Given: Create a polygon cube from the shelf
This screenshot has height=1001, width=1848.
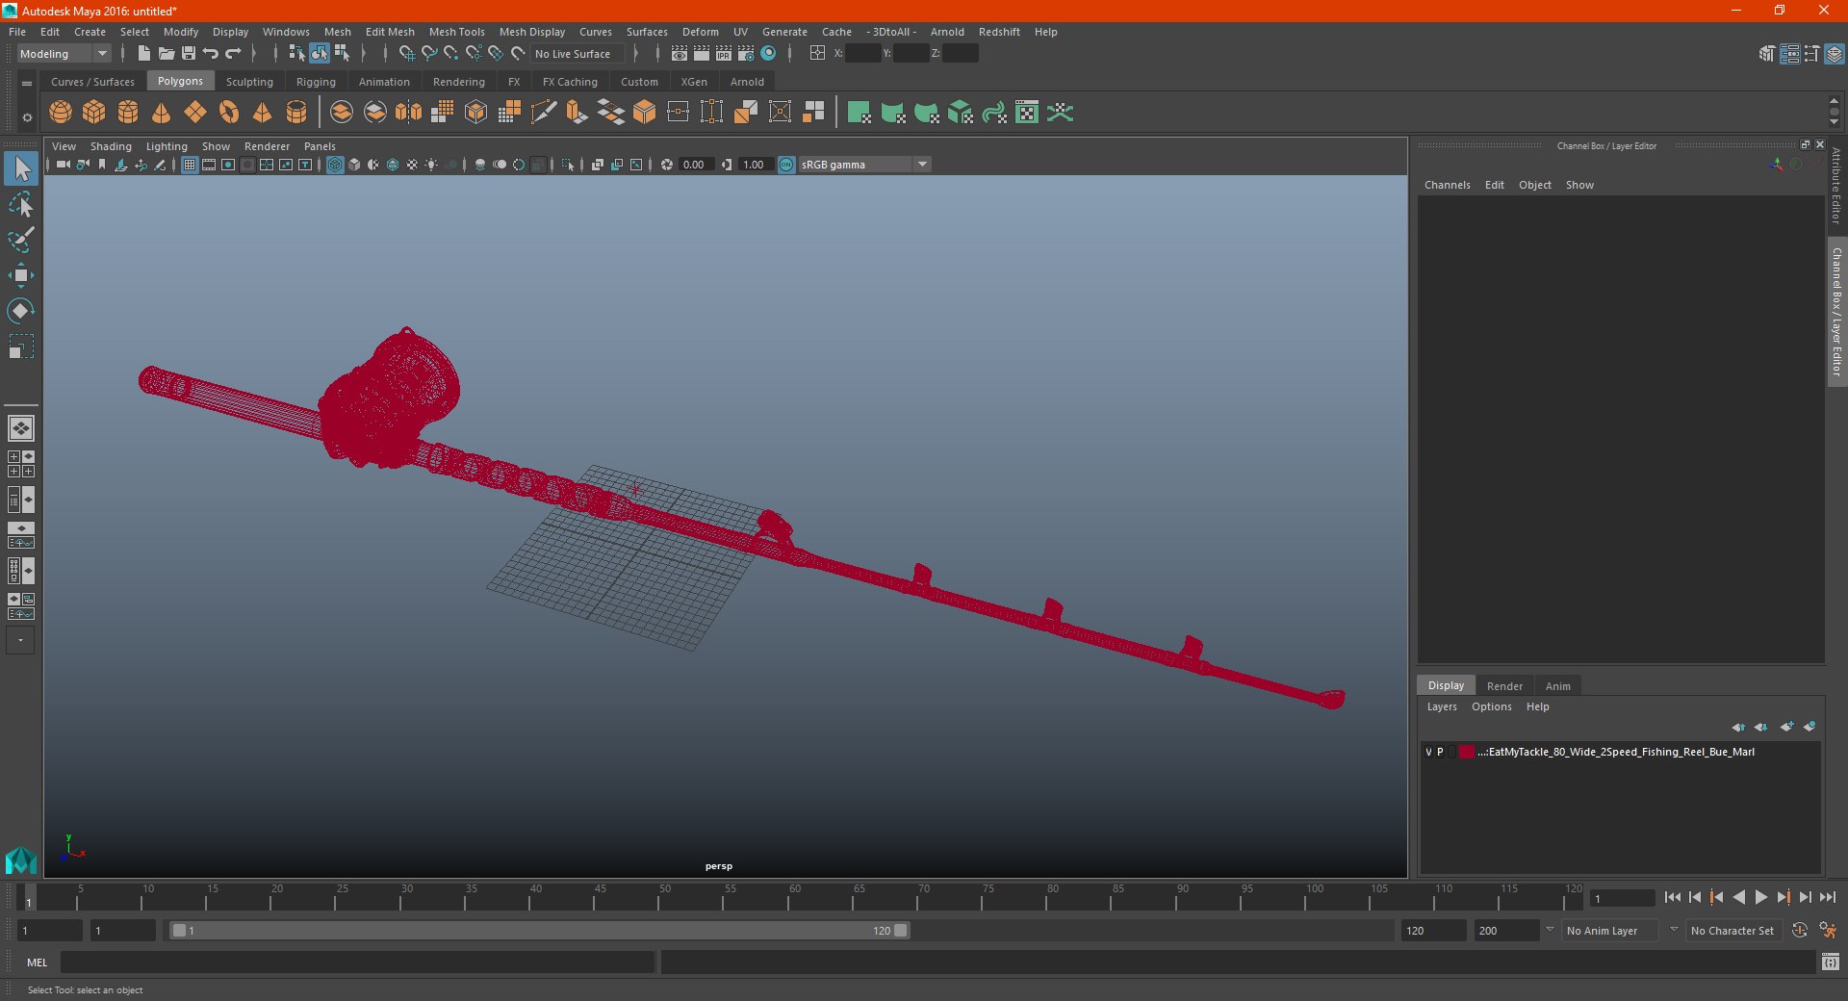Looking at the screenshot, I should (x=94, y=113).
